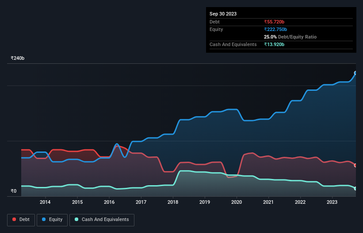This screenshot has width=363, height=233.
Task: Click the 2023 x-axis label
Action: point(332,202)
